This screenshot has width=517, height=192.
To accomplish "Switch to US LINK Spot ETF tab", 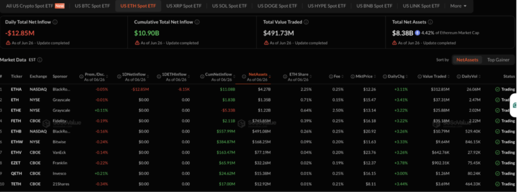I will 421,6.
